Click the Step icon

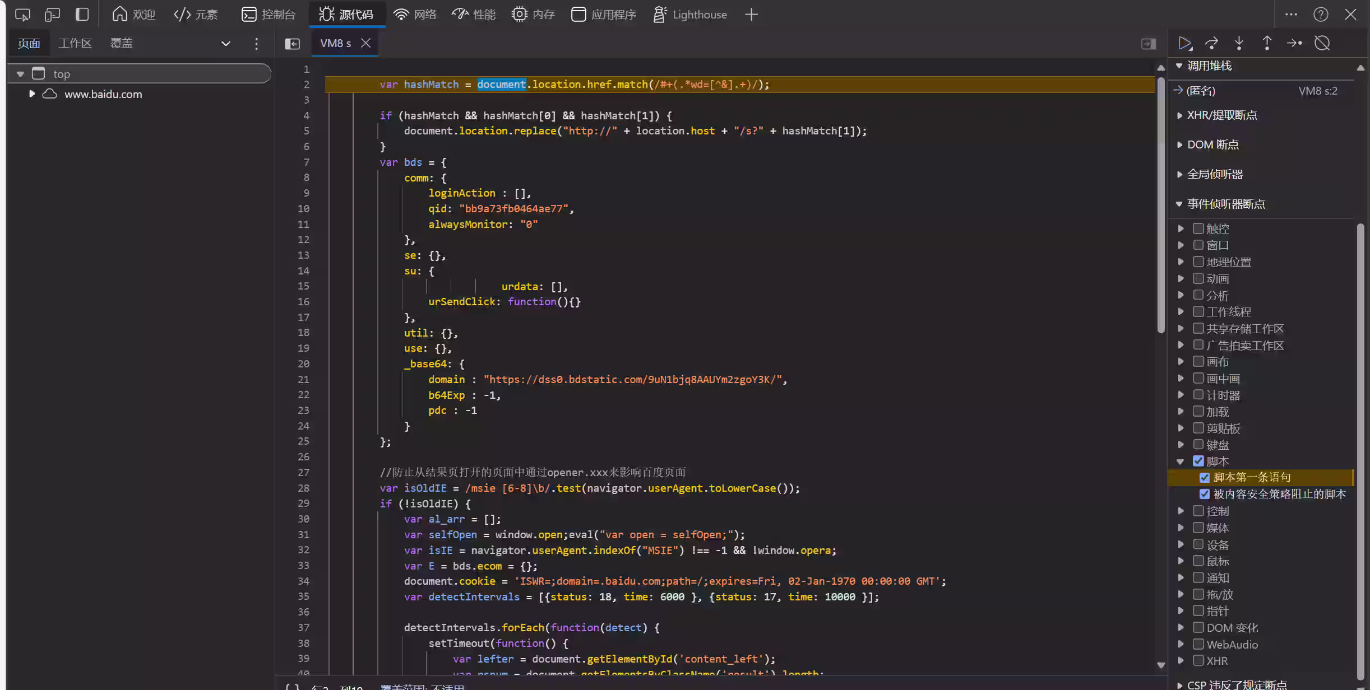point(1294,43)
